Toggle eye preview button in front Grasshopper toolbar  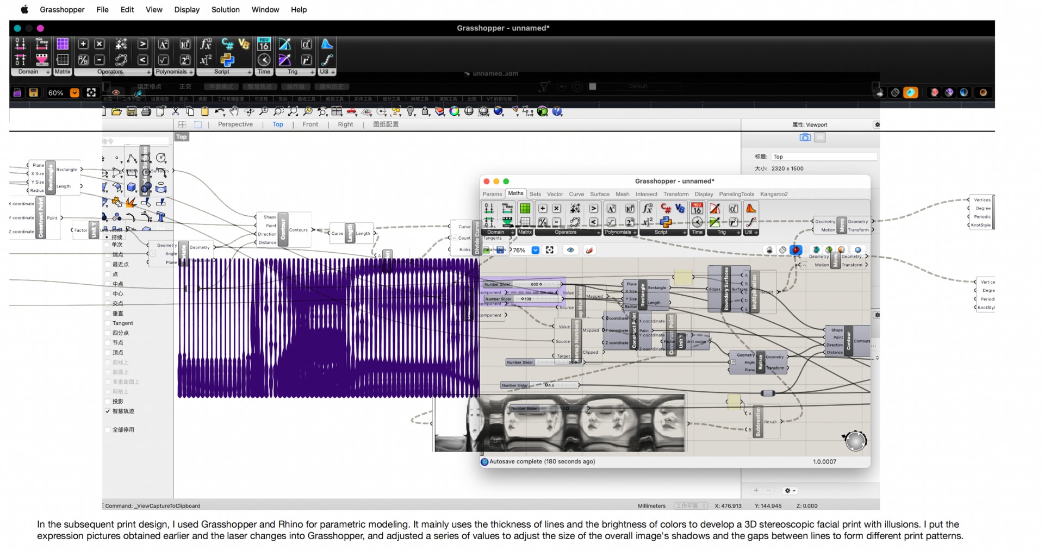[x=570, y=250]
